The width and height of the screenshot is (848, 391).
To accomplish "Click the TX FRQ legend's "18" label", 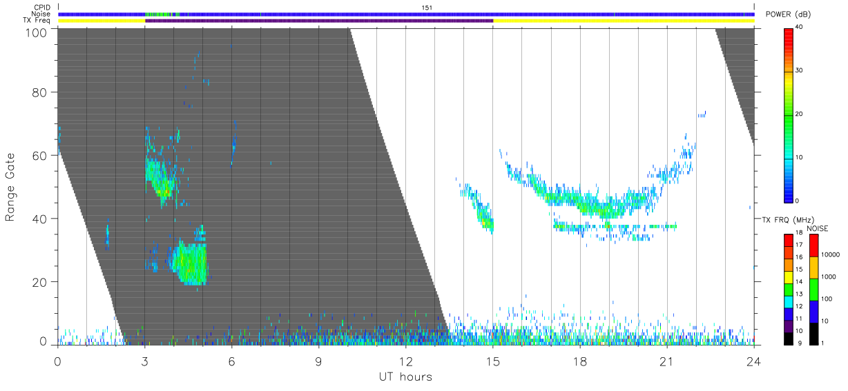I will 799,233.
